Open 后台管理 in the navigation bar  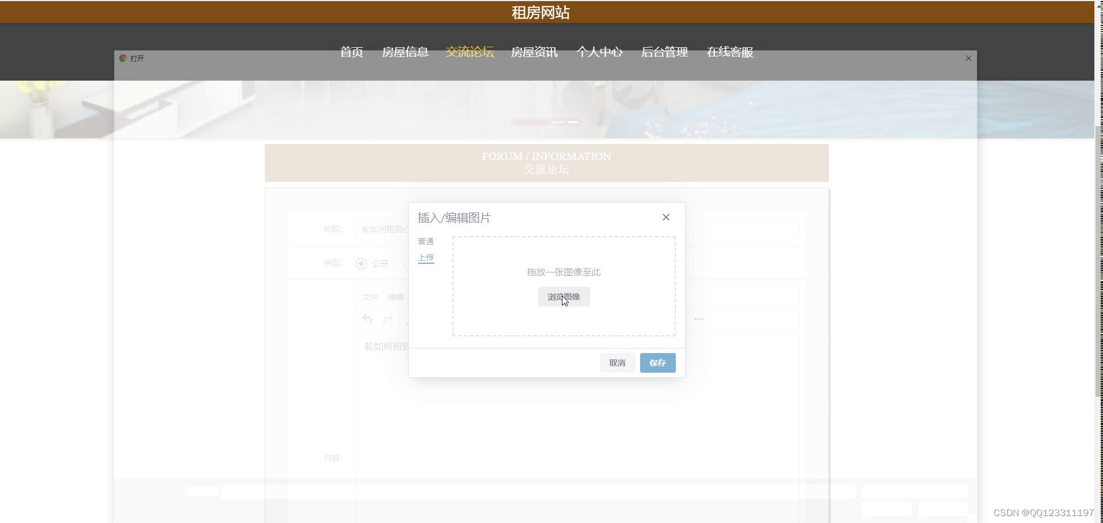pos(664,52)
